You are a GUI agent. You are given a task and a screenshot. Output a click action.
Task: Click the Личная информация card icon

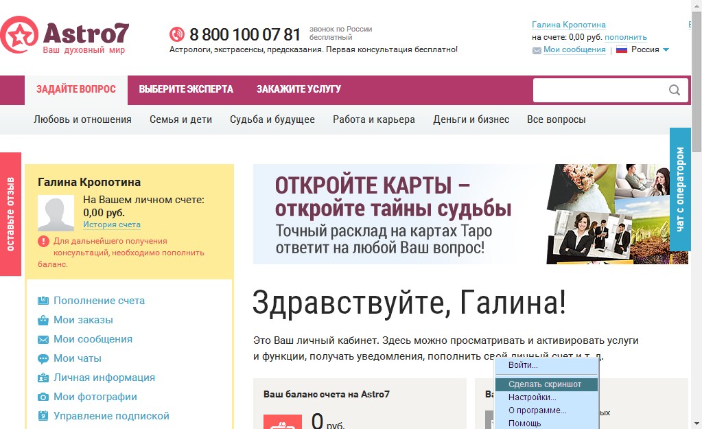[x=43, y=378]
